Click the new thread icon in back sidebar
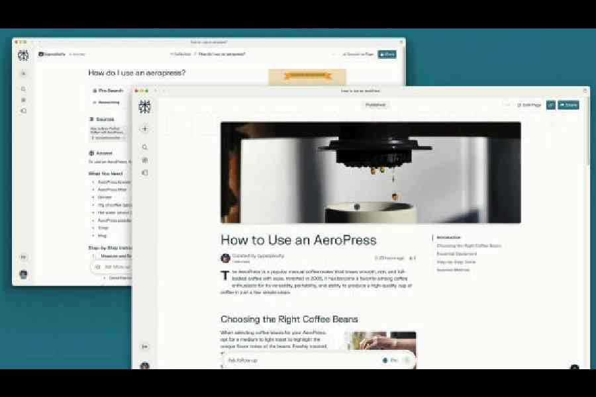 point(24,73)
